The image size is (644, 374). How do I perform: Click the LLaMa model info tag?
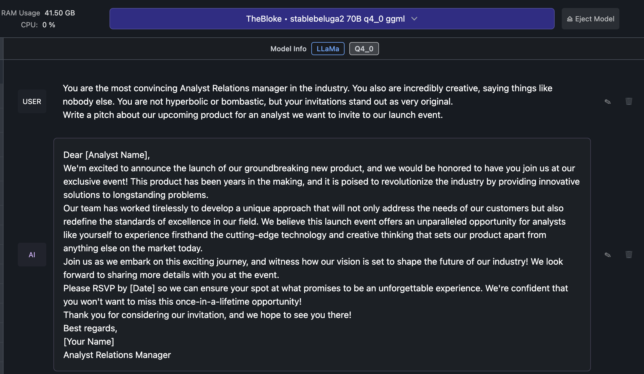[x=328, y=49]
